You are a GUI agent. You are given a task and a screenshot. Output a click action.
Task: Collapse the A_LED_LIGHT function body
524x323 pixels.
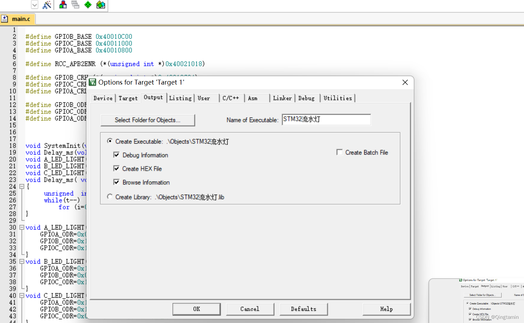point(21,227)
